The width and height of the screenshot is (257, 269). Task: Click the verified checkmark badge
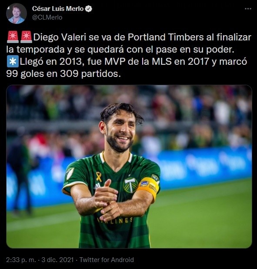point(88,9)
